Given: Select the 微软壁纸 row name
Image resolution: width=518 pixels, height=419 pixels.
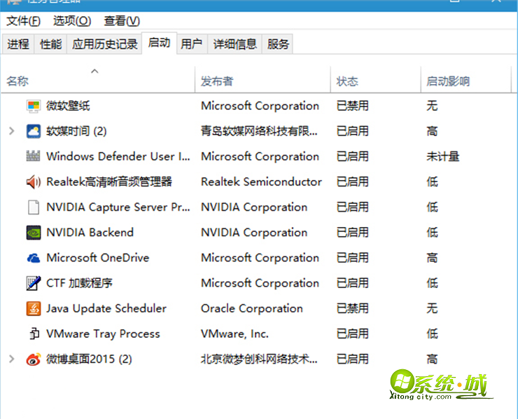Looking at the screenshot, I should (68, 107).
